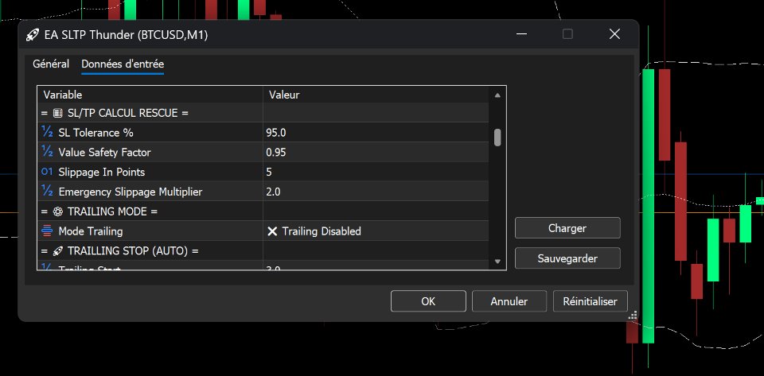Click the tall green candle on chart
The height and width of the screenshot is (376, 764).
pos(648,206)
